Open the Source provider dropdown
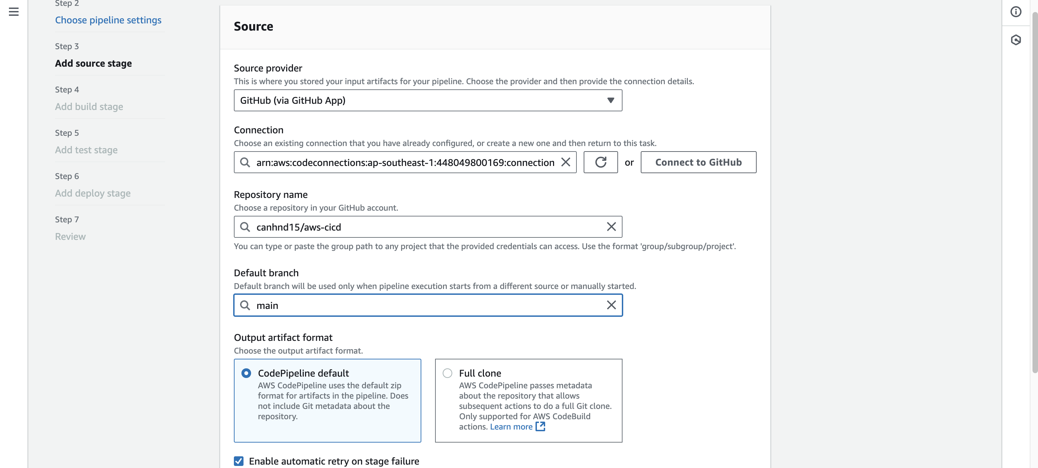 pos(428,100)
